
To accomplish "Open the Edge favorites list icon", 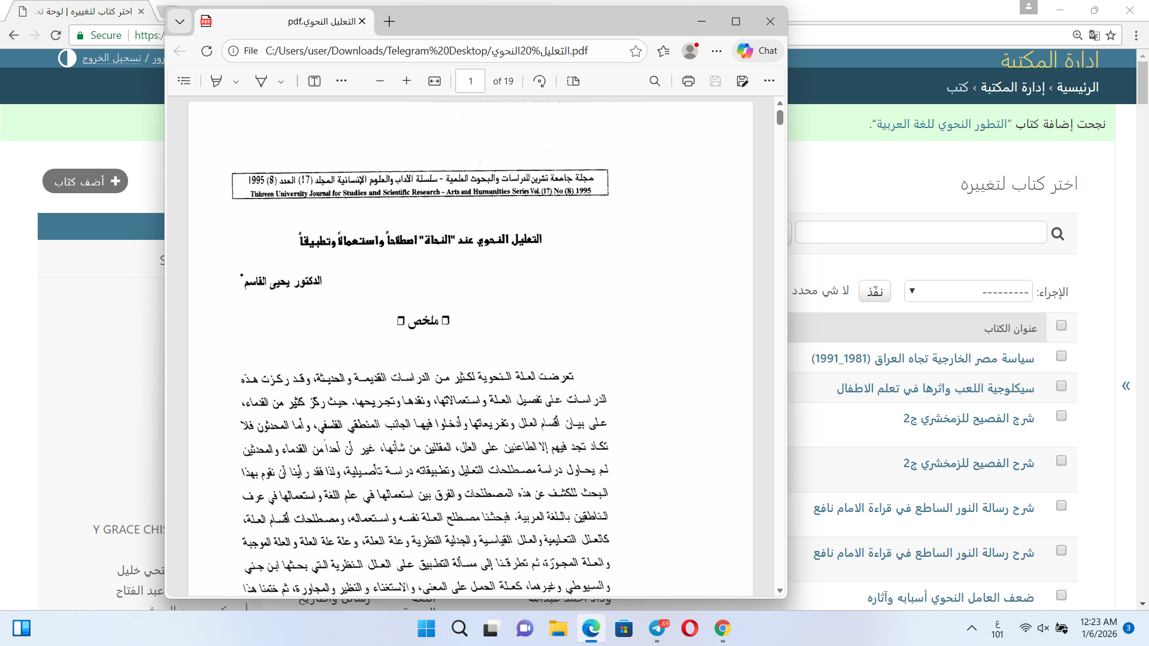I will pyautogui.click(x=664, y=51).
